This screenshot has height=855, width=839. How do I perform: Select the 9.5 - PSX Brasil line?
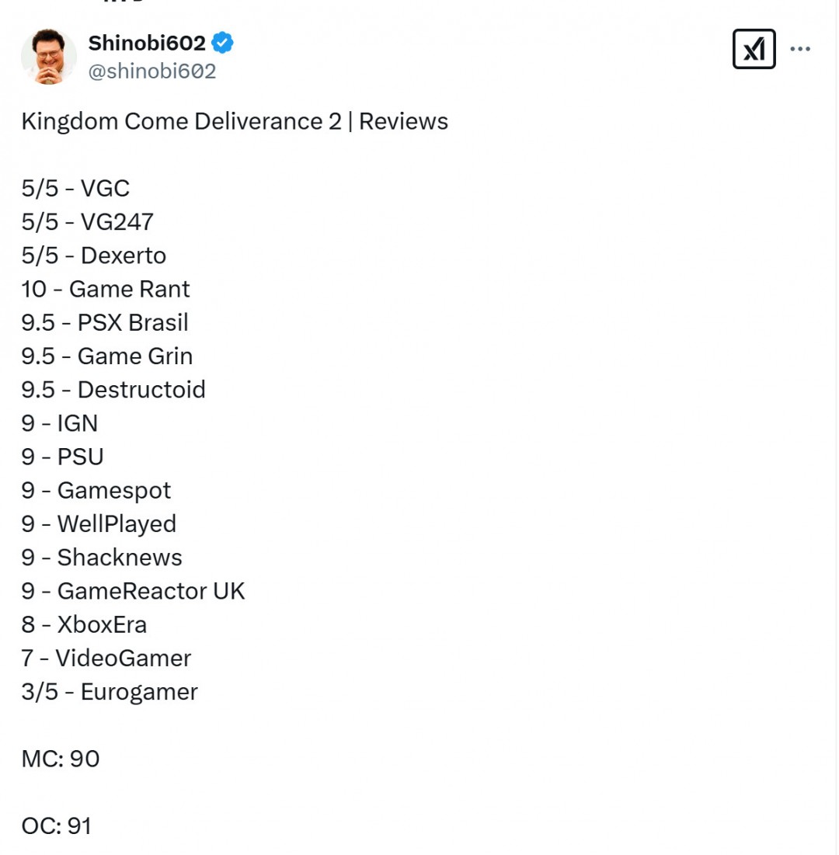105,322
